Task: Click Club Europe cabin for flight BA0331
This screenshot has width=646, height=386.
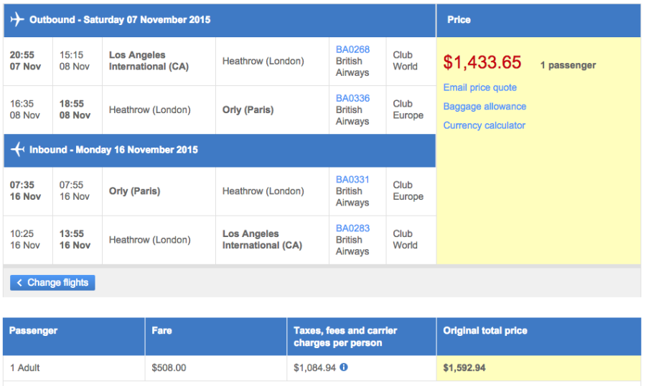Action: coord(408,190)
